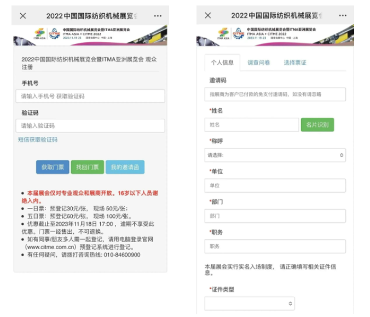Click the ITMA ASIA banner on left page
This screenshot has width=370, height=317.
90,35
